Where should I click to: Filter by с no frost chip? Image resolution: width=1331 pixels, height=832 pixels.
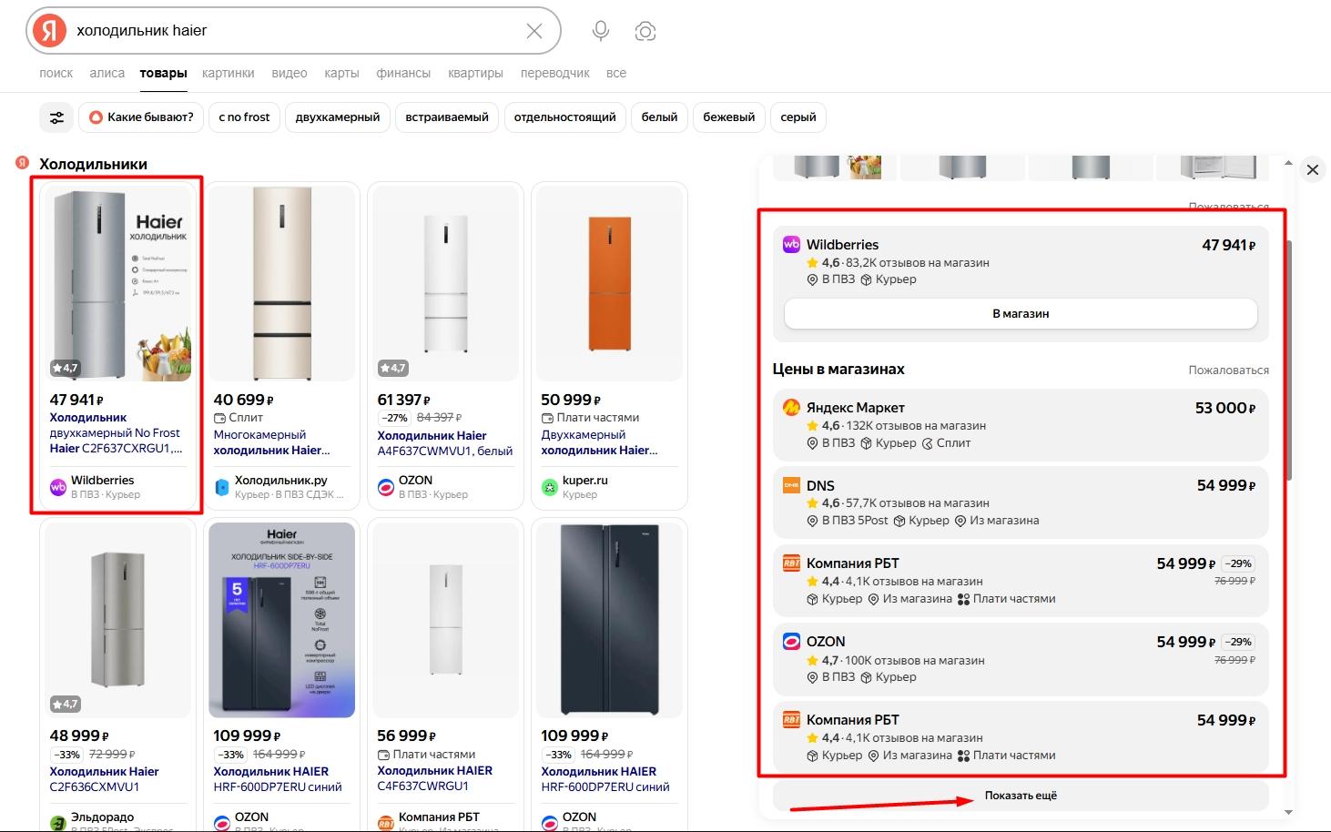pyautogui.click(x=244, y=117)
